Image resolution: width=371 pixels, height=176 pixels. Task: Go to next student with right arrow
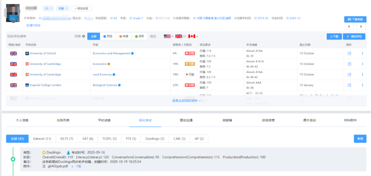point(361,26)
